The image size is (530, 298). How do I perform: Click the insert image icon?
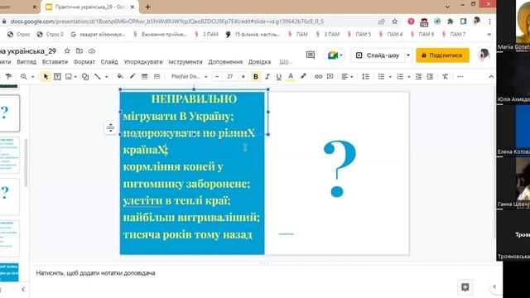[x=68, y=77]
